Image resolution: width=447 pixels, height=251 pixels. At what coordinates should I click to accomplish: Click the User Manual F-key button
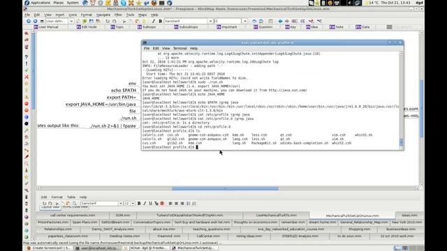(x=46, y=27)
